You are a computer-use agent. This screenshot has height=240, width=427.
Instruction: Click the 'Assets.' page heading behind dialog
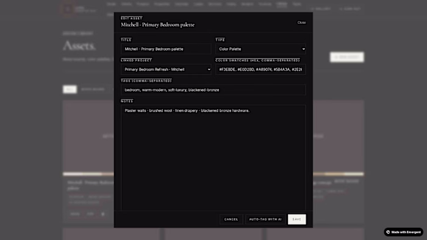[x=79, y=46]
